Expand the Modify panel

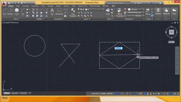click(40, 19)
